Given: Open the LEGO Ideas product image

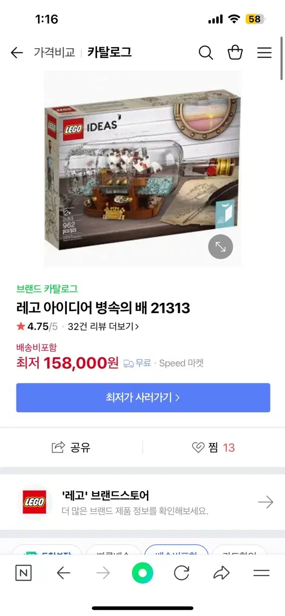Looking at the screenshot, I should (142, 168).
